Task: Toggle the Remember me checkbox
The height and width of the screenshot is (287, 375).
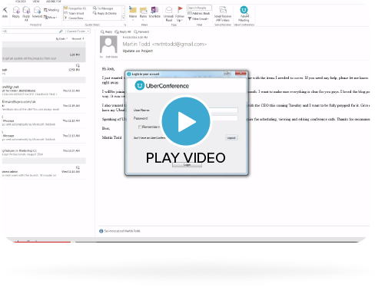Action: pyautogui.click(x=140, y=127)
